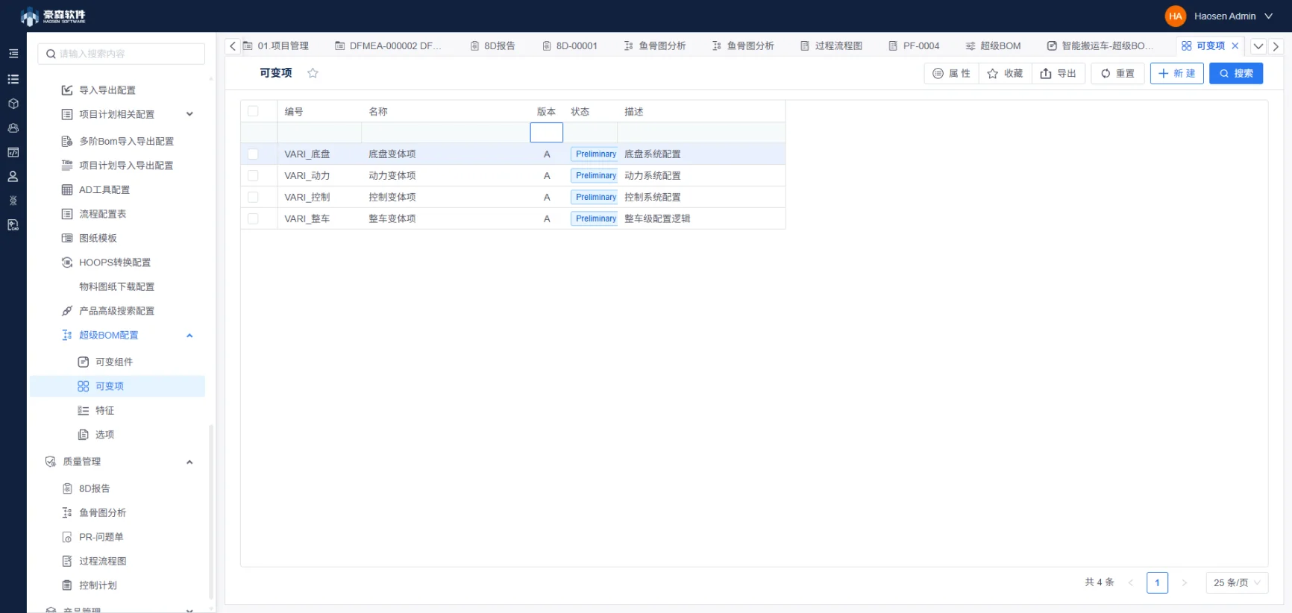This screenshot has height=613, width=1292.
Task: Switch to the 01.项目管理 tab
Action: point(276,46)
